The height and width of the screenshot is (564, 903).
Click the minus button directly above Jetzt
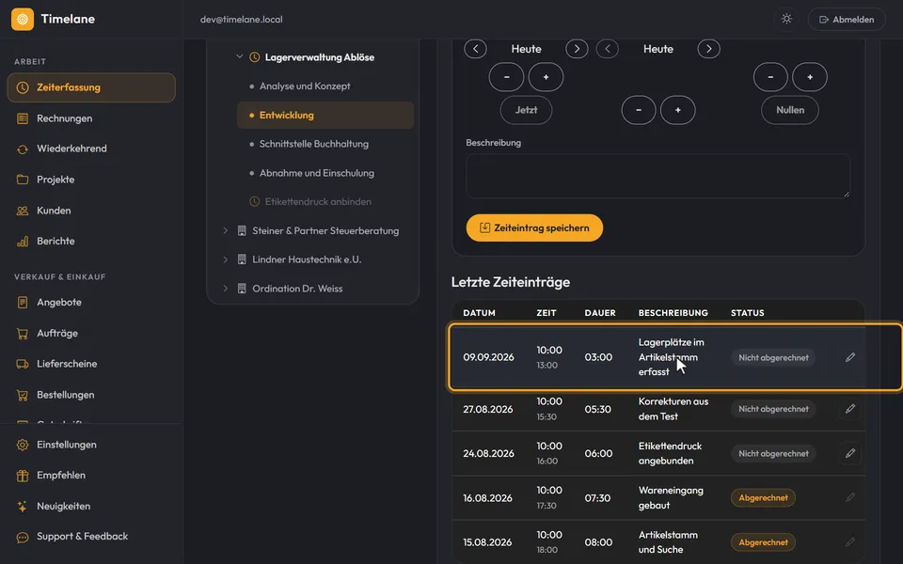coord(506,77)
